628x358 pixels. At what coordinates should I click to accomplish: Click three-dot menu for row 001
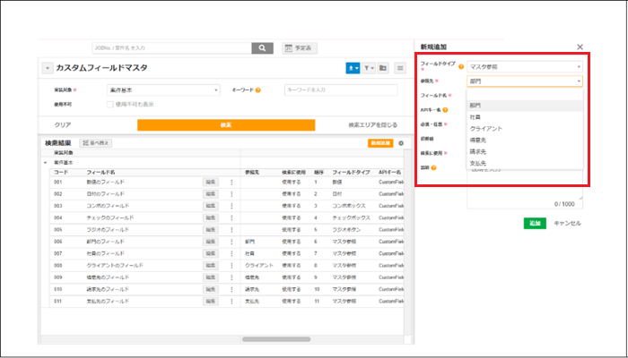pyautogui.click(x=231, y=182)
